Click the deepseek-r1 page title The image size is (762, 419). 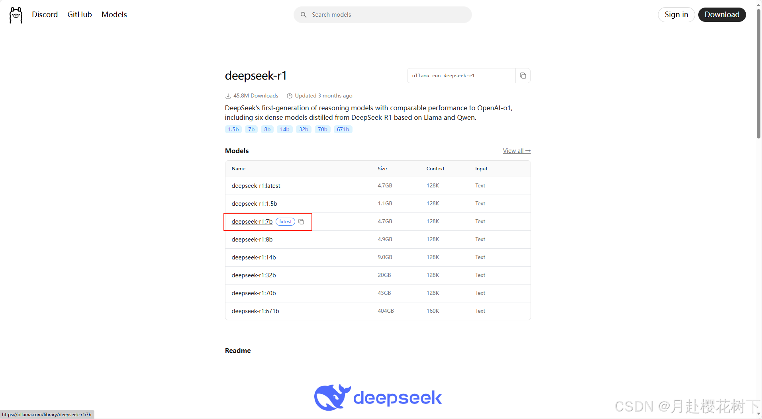click(x=256, y=76)
